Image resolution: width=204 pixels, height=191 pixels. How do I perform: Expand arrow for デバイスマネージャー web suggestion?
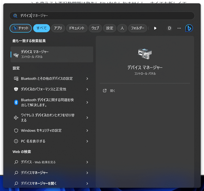[87, 173]
